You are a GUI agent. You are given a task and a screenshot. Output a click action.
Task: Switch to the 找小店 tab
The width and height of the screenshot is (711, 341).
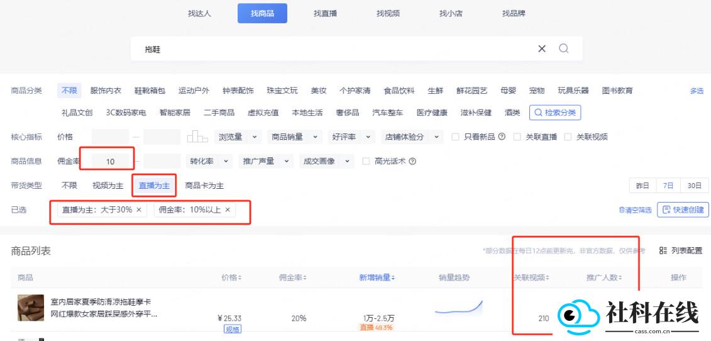pos(451,13)
